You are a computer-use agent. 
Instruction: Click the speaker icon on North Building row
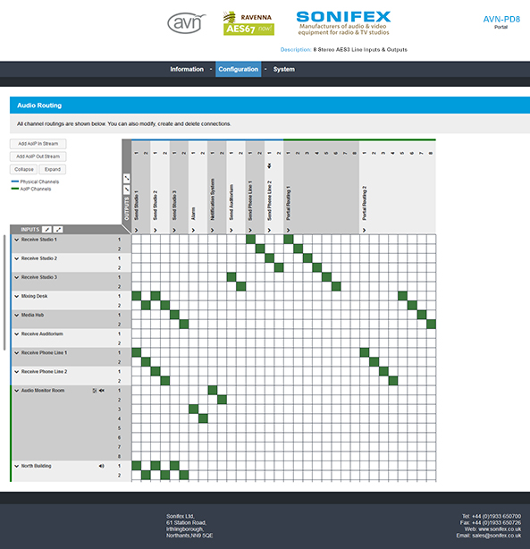click(x=102, y=466)
